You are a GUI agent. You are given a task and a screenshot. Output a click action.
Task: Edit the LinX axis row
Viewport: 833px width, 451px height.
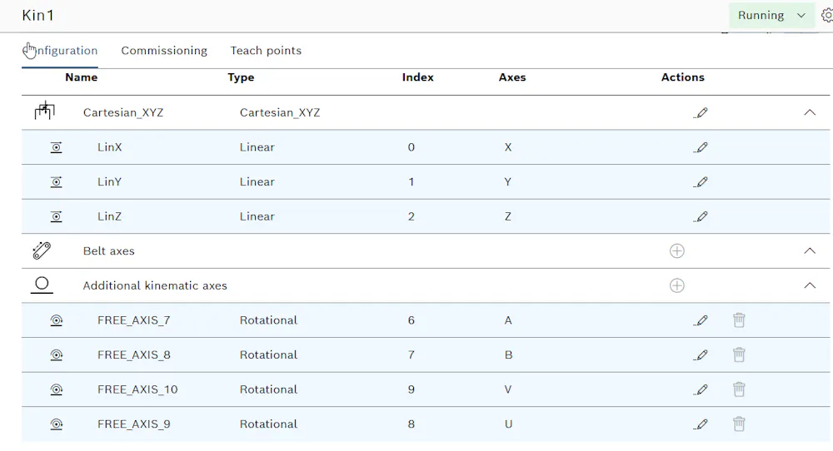[x=701, y=147]
